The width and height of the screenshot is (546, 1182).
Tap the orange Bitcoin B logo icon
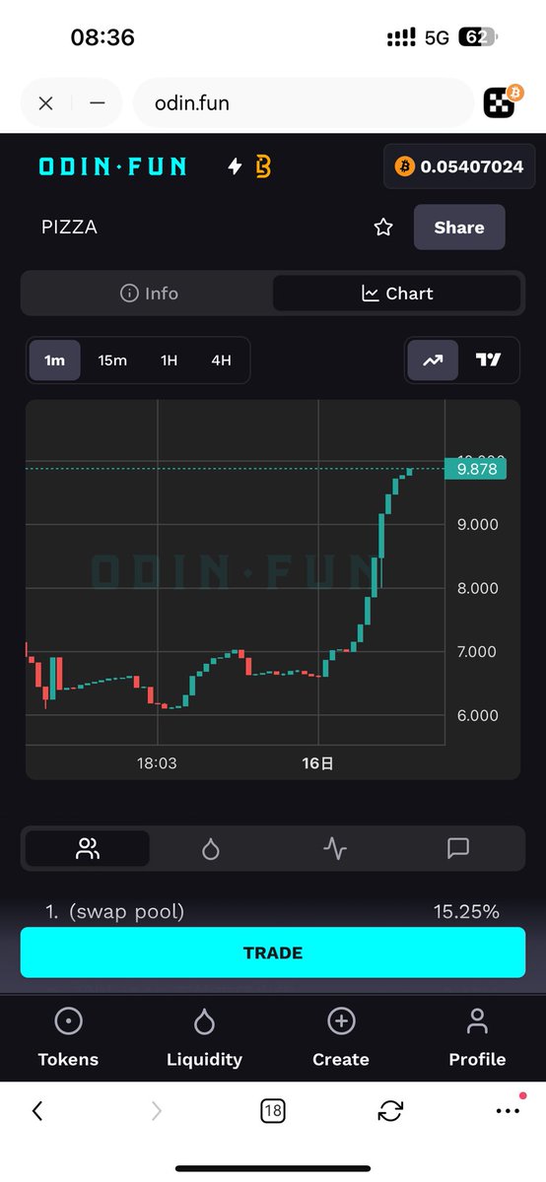coord(262,166)
